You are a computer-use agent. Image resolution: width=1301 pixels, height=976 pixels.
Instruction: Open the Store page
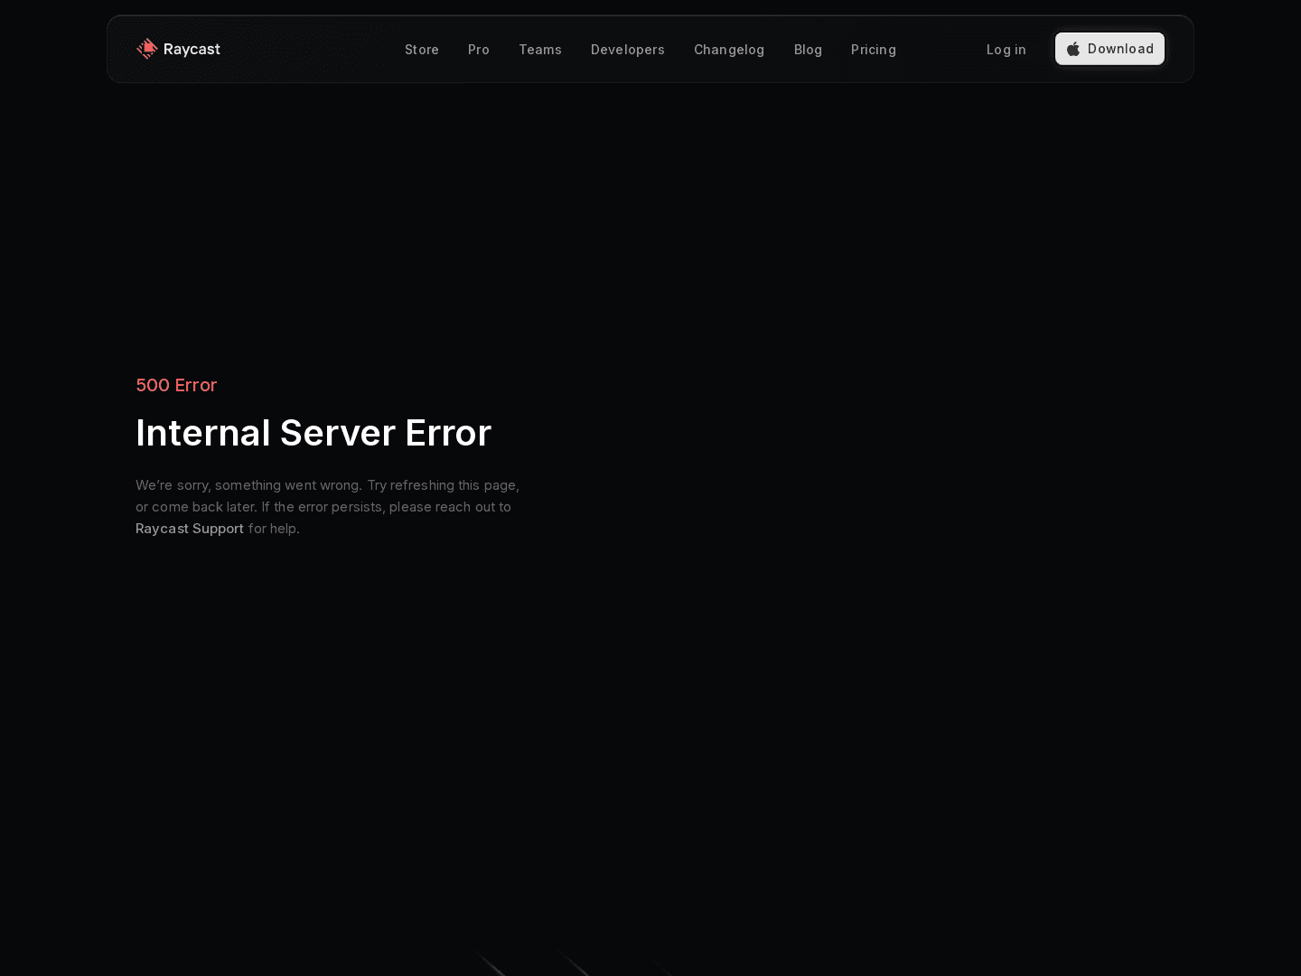(422, 50)
